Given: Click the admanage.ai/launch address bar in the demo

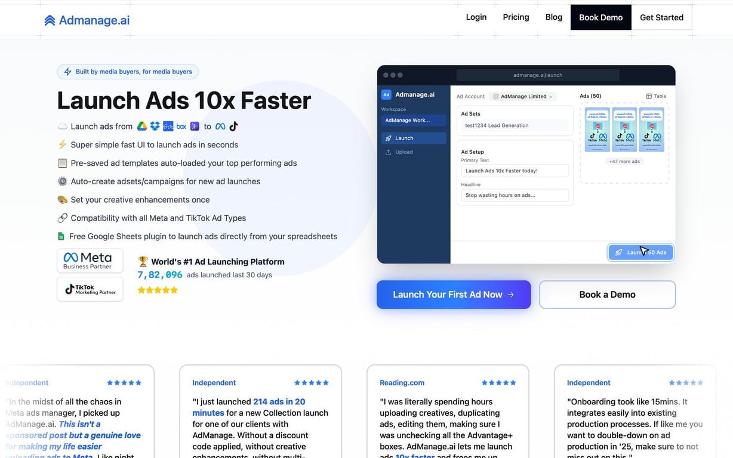Looking at the screenshot, I should point(538,75).
